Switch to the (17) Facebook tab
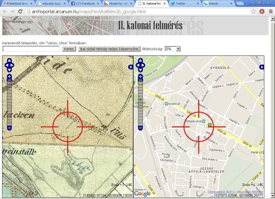 click(85, 3)
